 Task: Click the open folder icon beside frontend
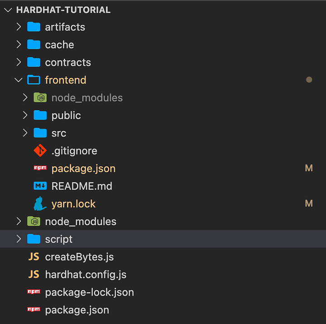(34, 80)
